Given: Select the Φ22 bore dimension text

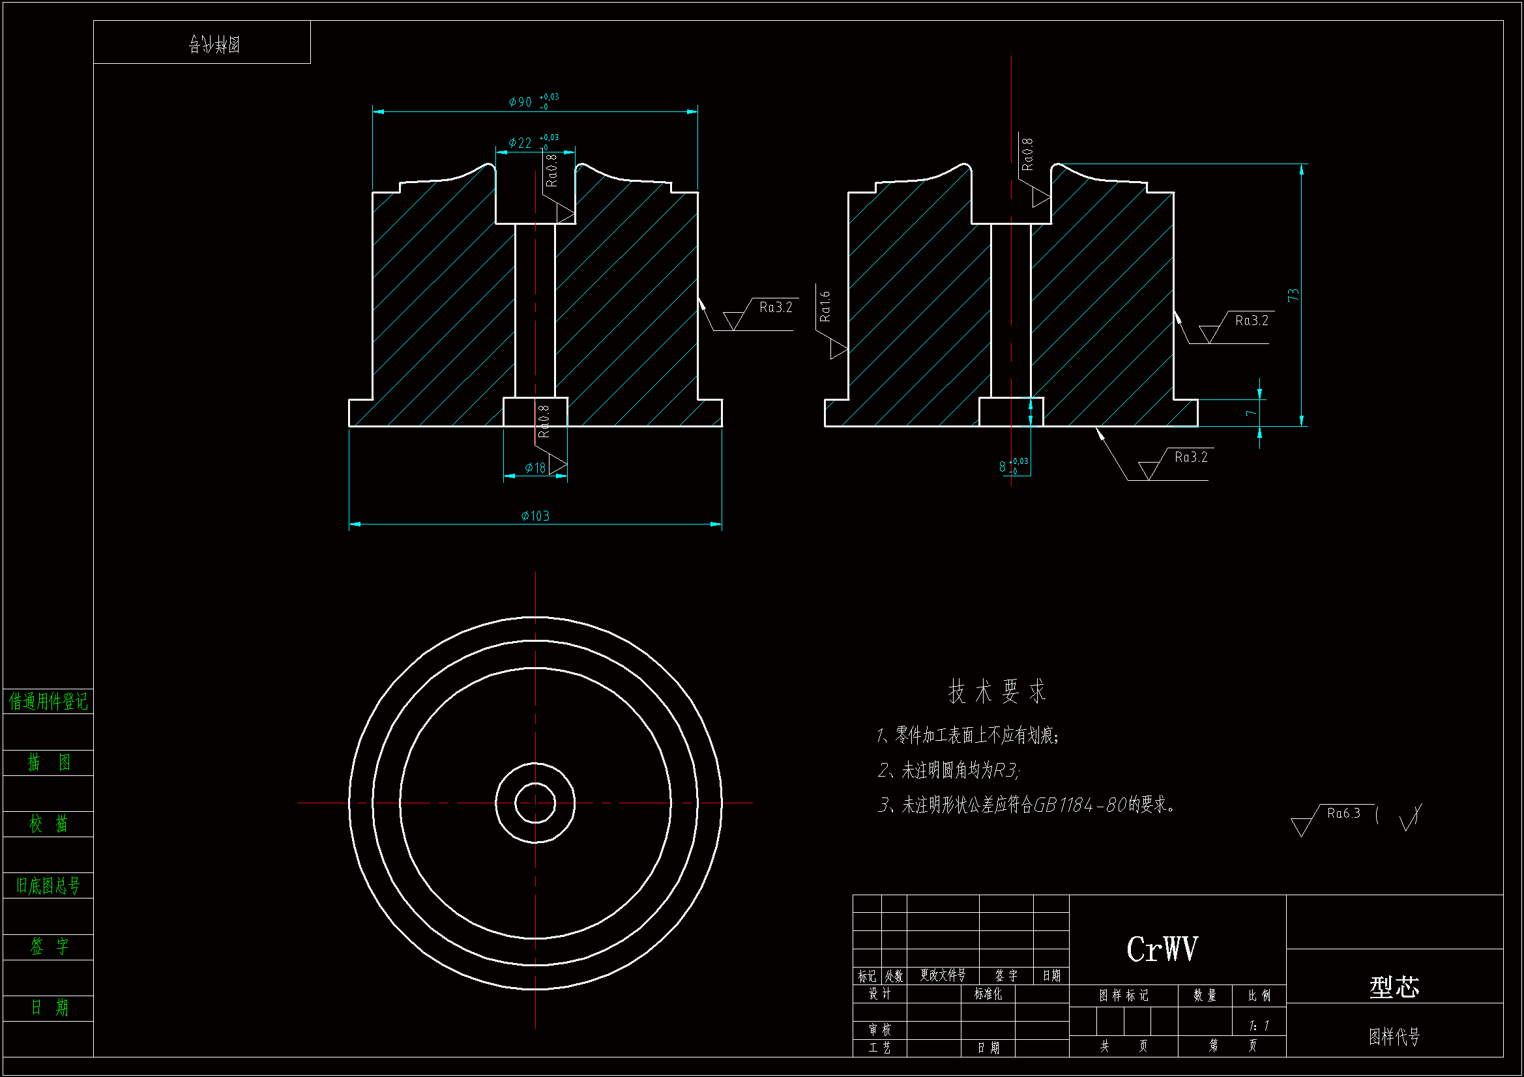Looking at the screenshot, I should click(x=520, y=143).
